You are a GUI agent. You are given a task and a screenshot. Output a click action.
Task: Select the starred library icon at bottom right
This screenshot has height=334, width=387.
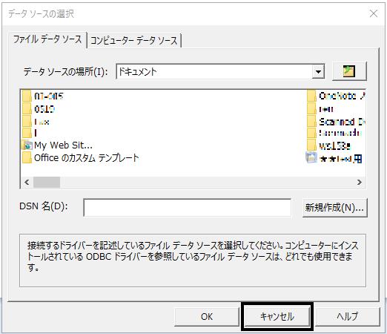311,157
